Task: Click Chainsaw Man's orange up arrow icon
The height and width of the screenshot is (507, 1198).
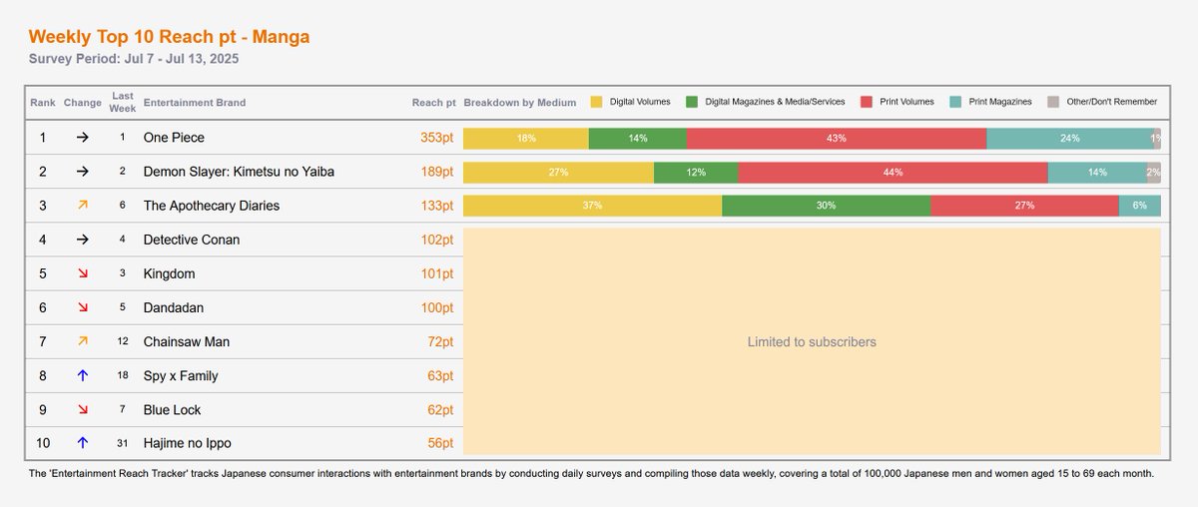Action: tap(83, 341)
